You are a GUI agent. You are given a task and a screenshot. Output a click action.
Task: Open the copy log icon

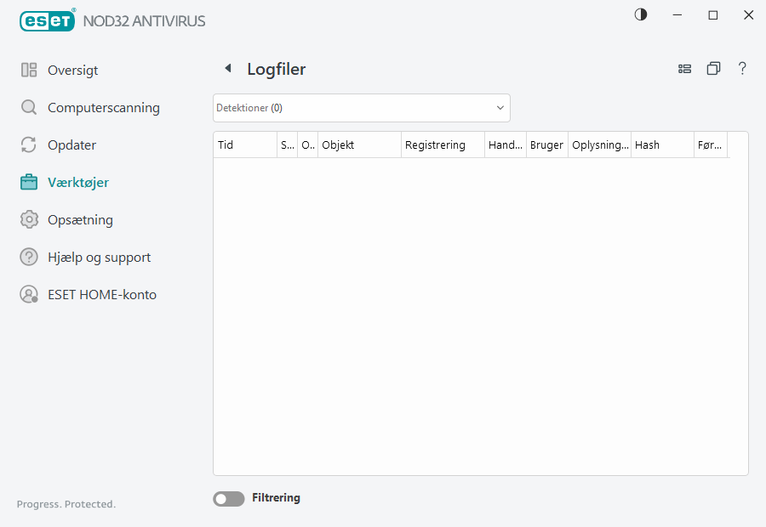coord(713,68)
